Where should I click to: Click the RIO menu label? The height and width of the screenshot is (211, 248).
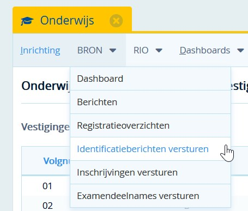(x=141, y=50)
